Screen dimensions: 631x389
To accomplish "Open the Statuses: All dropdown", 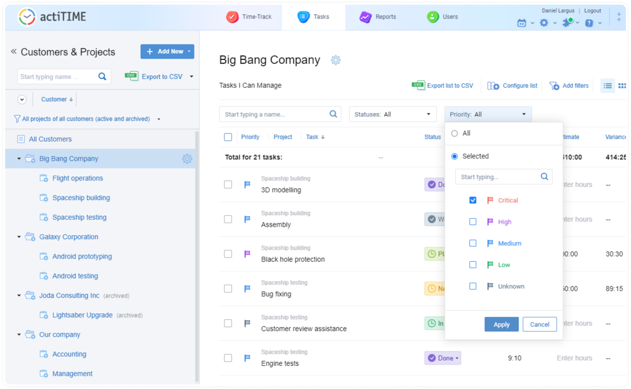I will (x=392, y=114).
